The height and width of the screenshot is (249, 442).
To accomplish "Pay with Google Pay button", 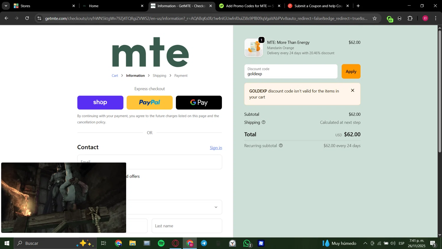I will [x=199, y=102].
